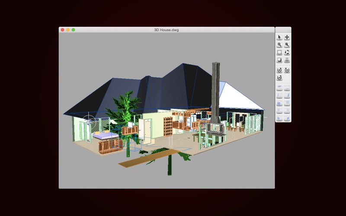Image resolution: width=346 pixels, height=216 pixels.
Task: Switch to the bottom view cube
Action: 287,88
